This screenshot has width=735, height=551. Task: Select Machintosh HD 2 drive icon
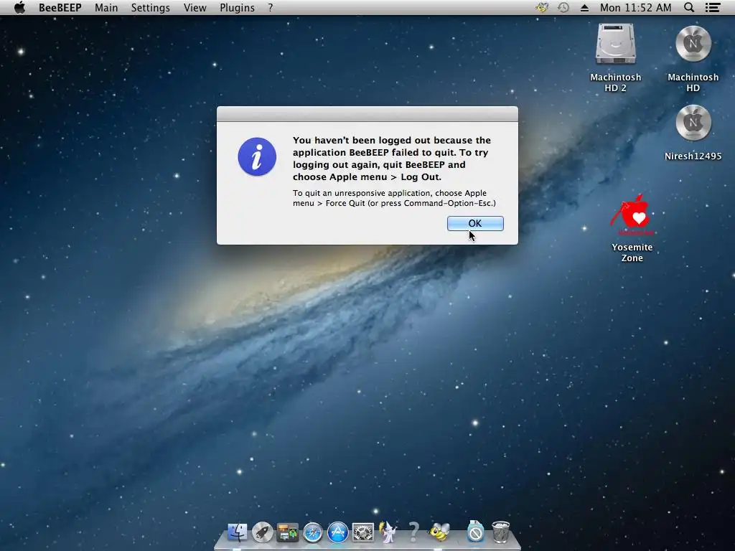[615, 44]
